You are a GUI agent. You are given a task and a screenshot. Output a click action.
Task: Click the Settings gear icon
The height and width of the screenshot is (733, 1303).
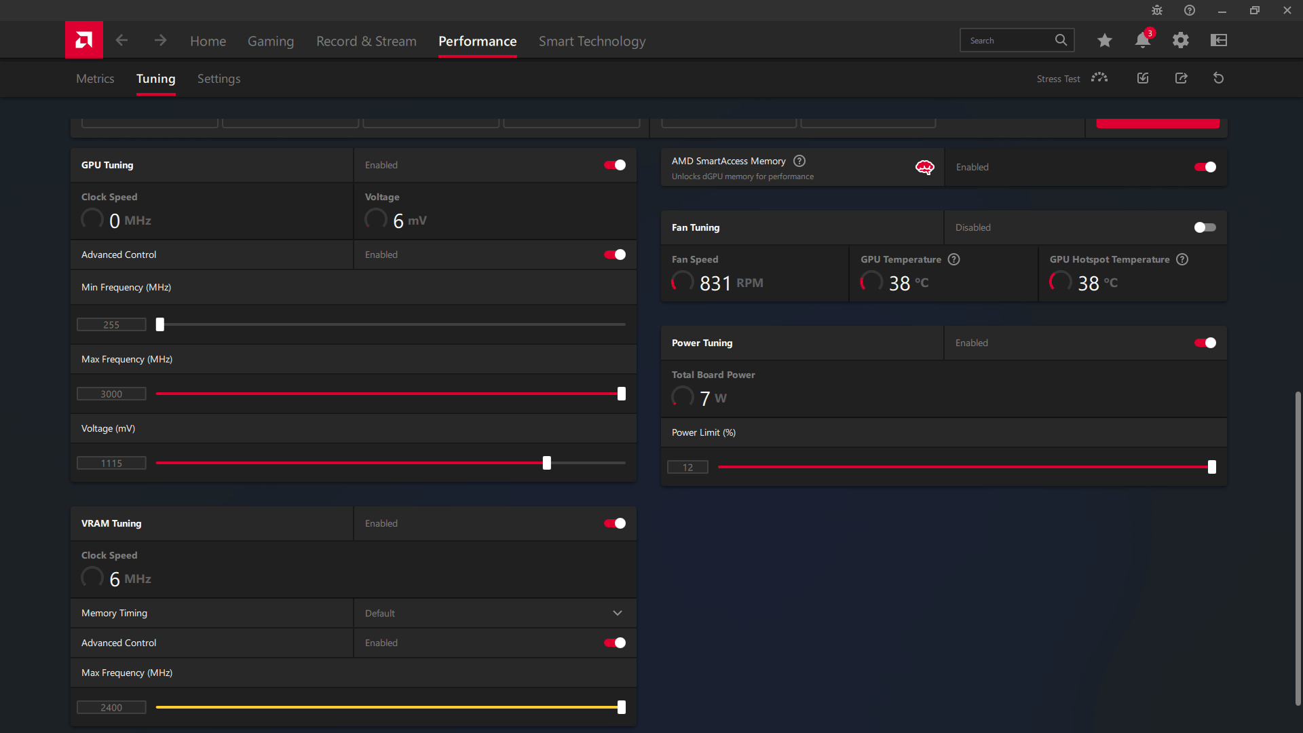(x=1180, y=40)
